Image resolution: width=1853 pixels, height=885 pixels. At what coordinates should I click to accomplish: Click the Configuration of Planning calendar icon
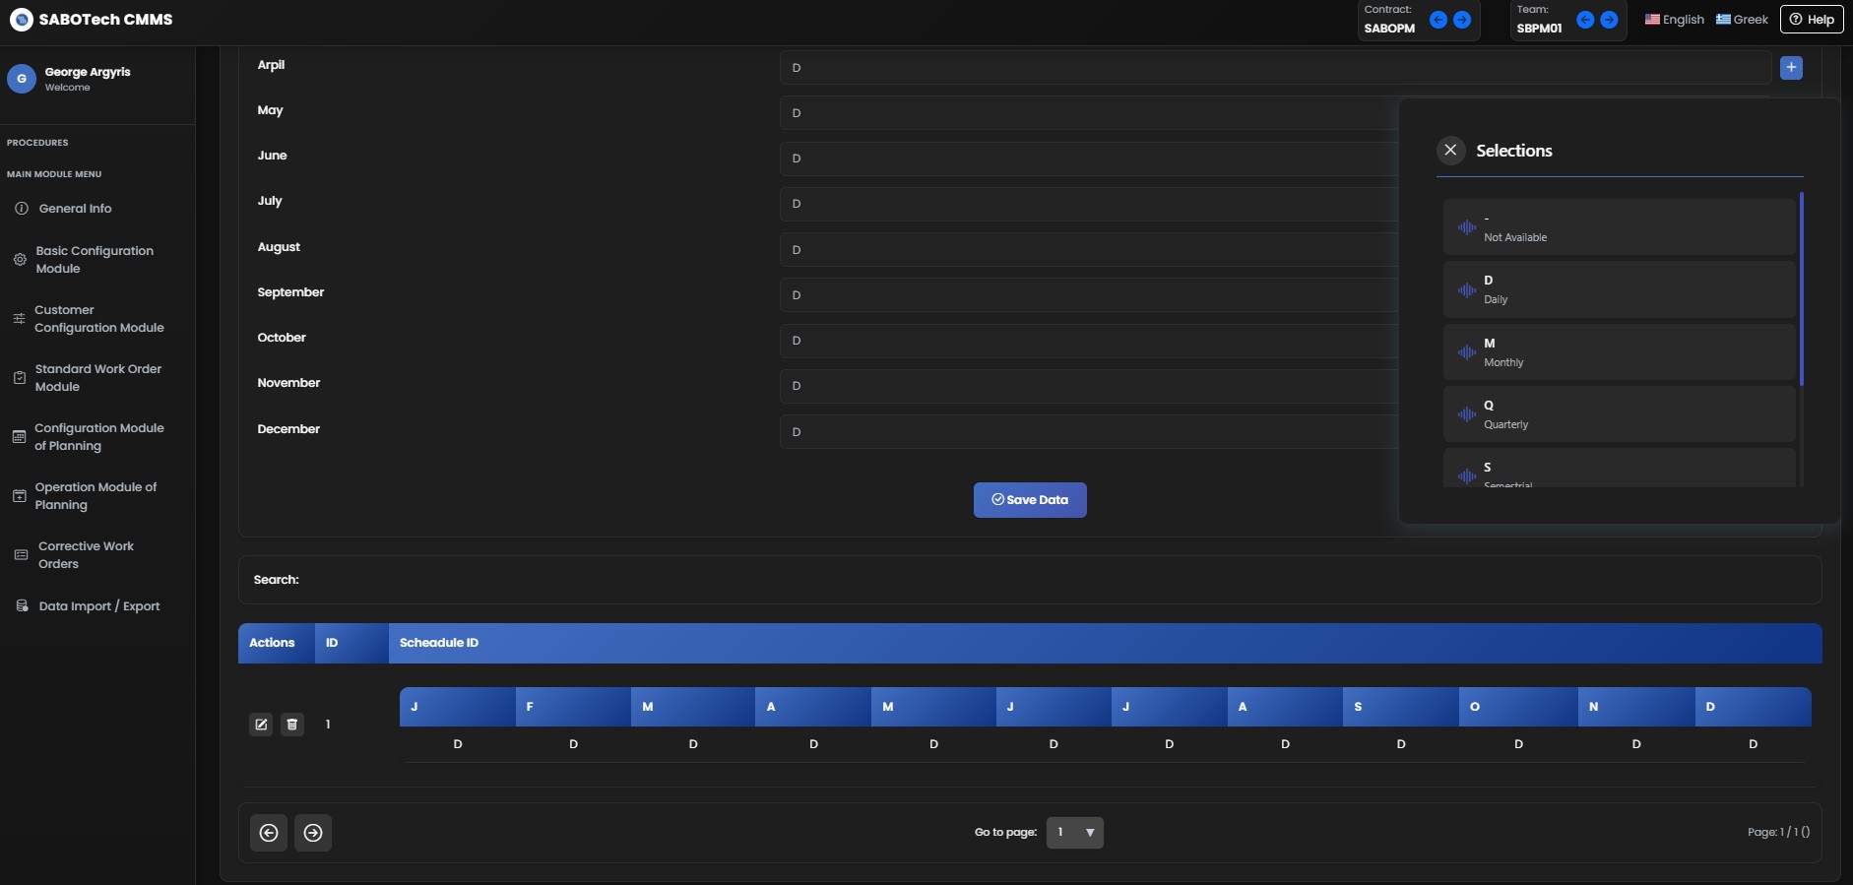tap(19, 437)
